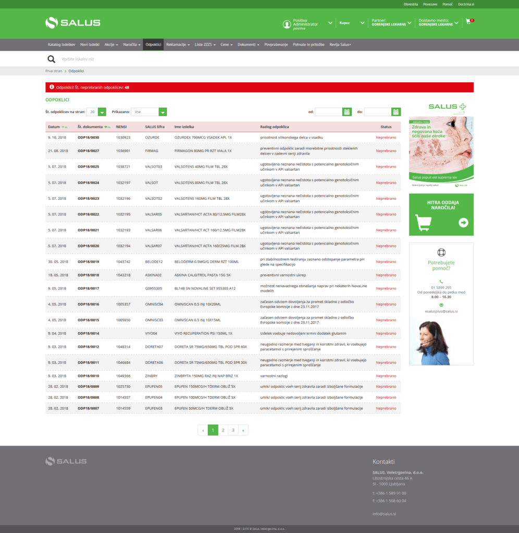
Task: Open Povpraševanje menu item
Action: click(276, 45)
